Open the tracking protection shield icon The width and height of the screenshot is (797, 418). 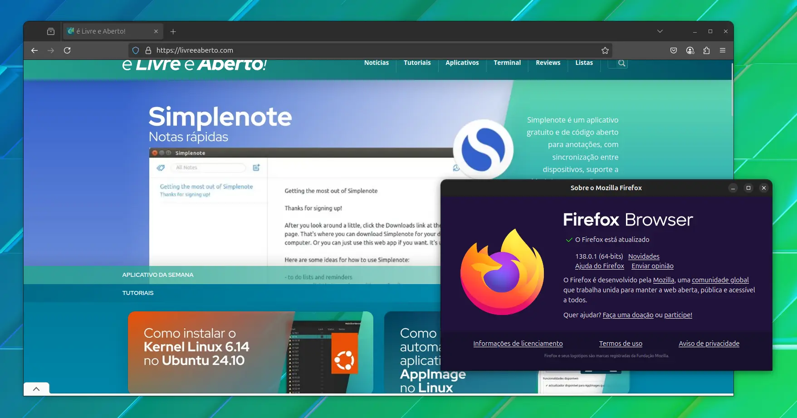tap(136, 50)
